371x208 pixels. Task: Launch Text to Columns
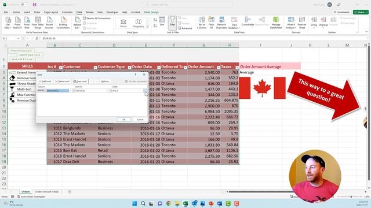202,23
